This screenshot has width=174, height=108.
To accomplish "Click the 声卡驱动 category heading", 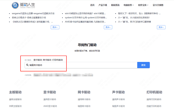I will pos(118,92).
